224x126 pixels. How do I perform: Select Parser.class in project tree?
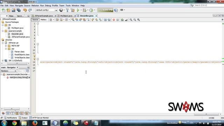point(19,51)
